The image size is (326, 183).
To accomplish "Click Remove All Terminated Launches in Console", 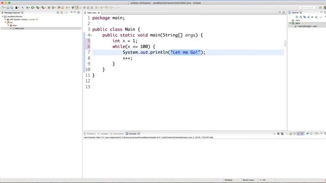I will [x=282, y=134].
